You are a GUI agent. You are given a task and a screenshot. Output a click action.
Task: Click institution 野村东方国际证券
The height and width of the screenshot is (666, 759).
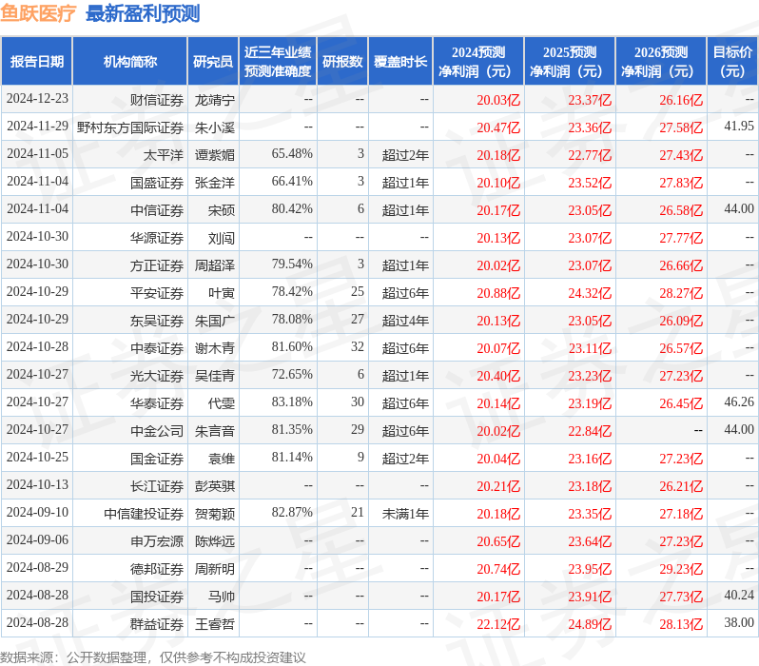130,127
